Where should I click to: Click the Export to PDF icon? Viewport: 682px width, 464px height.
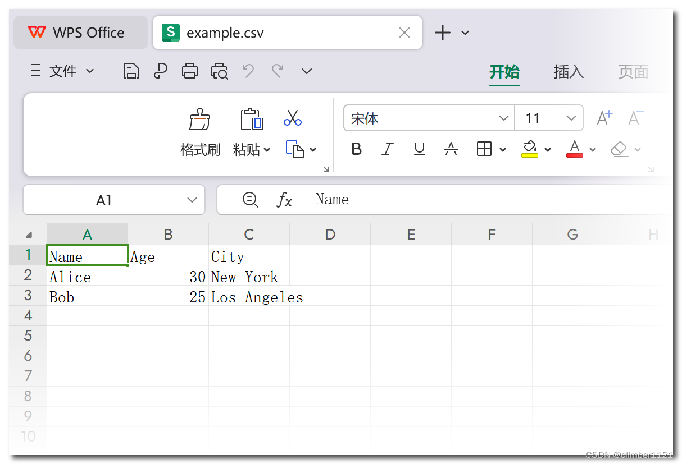coord(161,71)
